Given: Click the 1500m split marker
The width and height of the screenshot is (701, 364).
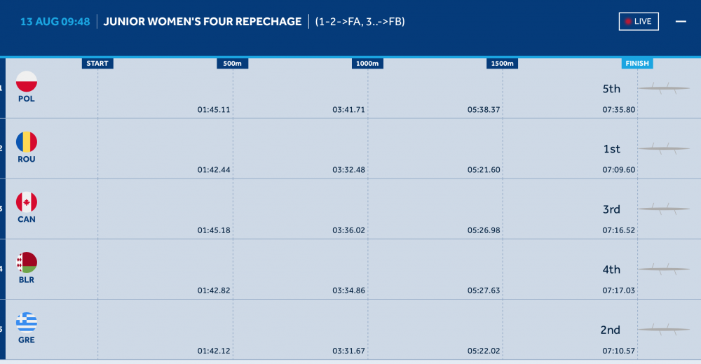Looking at the screenshot, I should tap(502, 64).
